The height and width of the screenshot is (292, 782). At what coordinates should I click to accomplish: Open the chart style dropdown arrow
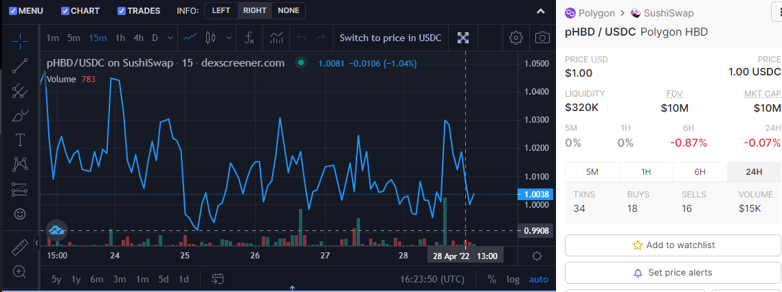(x=229, y=38)
